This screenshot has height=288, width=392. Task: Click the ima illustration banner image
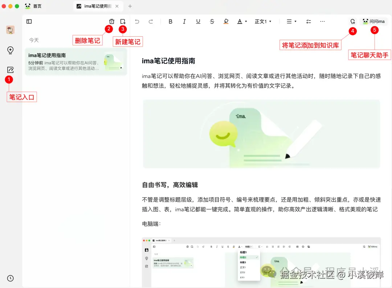tap(261, 133)
